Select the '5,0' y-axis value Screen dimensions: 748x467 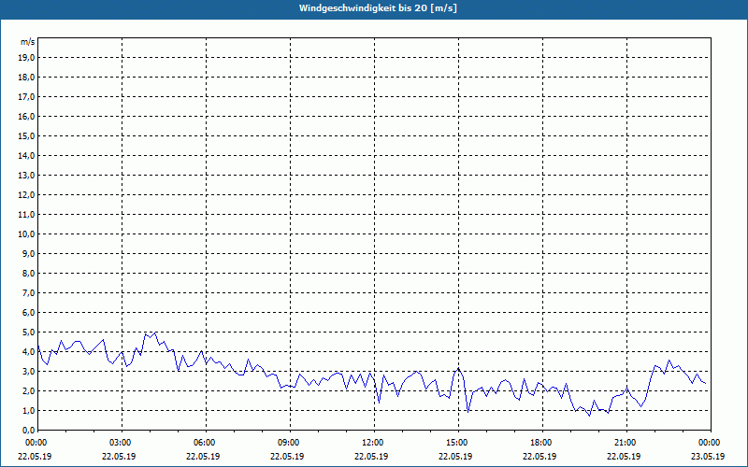(28, 333)
